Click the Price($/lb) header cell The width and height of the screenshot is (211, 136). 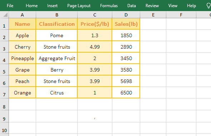[95, 24]
